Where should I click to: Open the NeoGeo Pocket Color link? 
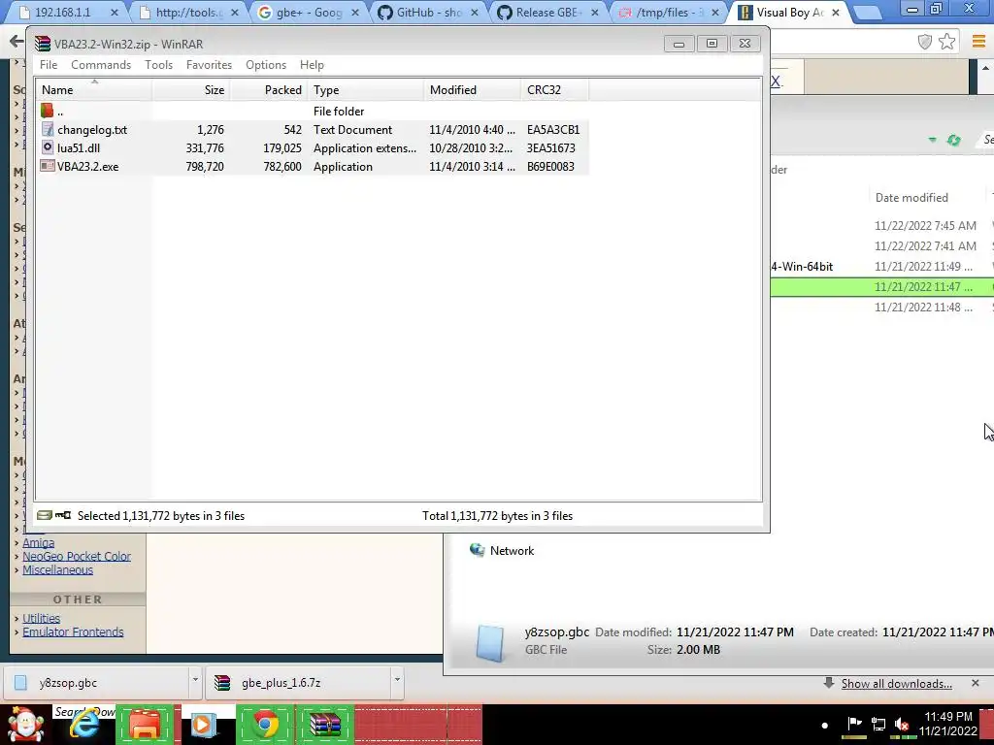tap(77, 556)
